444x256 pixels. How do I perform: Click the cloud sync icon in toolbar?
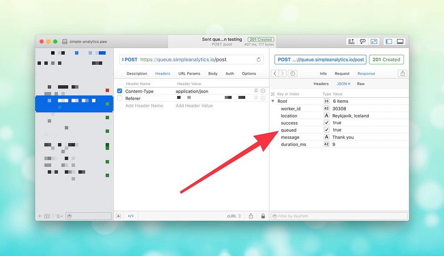362,42
